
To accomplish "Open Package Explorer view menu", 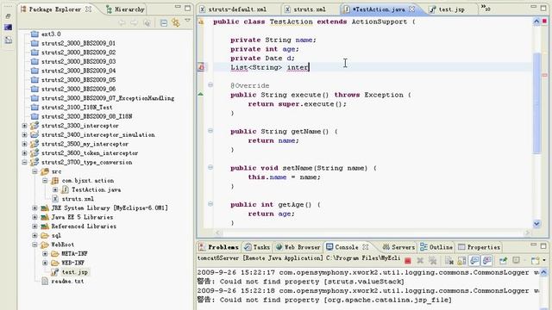I will 188,21.
